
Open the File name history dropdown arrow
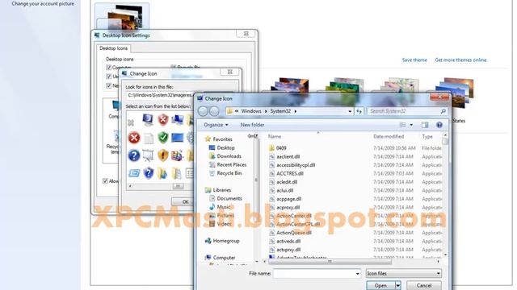[357, 274]
